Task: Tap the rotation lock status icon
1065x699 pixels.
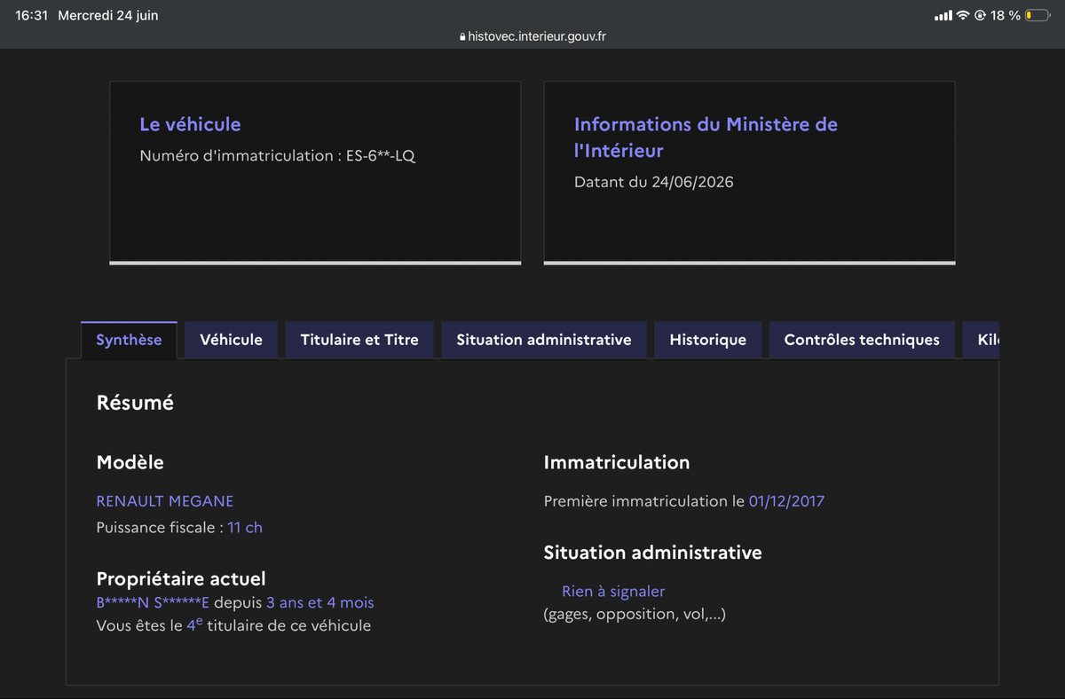Action: pos(980,16)
